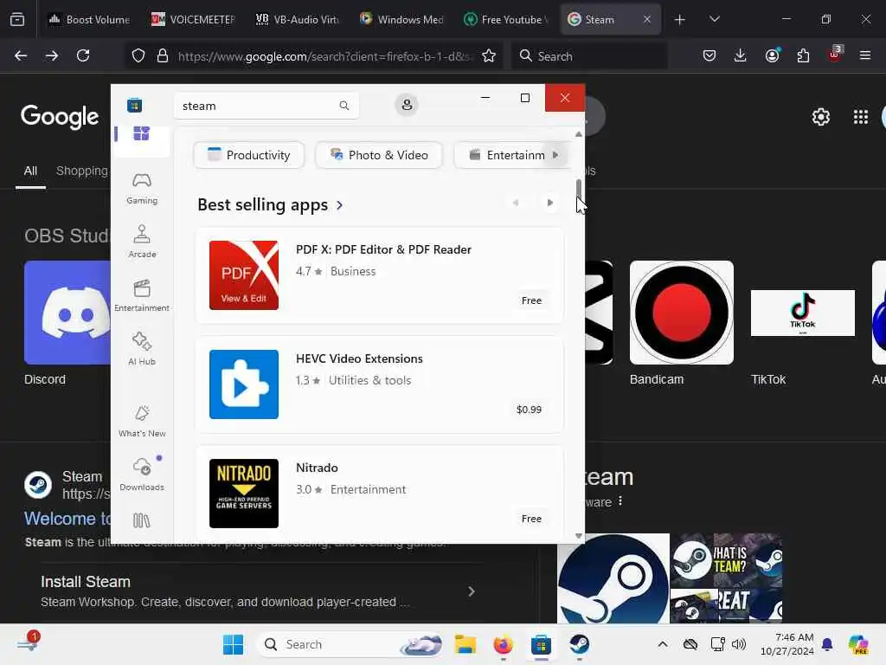
Task: Open File Explorer from taskbar
Action: [x=465, y=644]
